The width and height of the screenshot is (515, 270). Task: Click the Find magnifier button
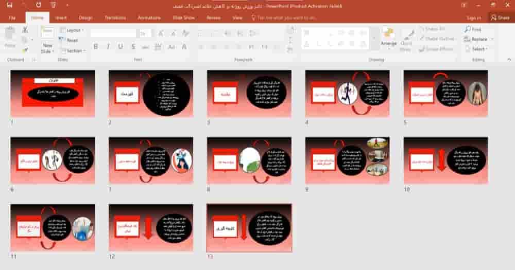tap(473, 29)
